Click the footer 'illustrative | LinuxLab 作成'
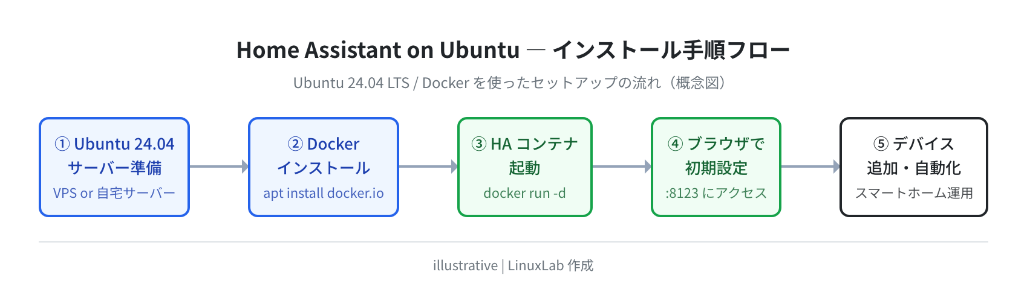 pyautogui.click(x=513, y=265)
